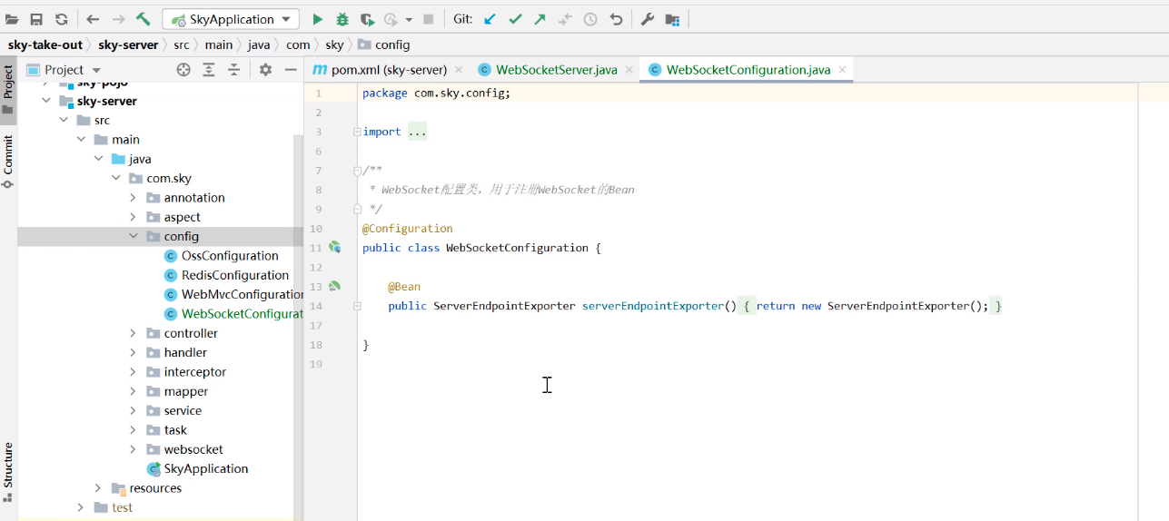Select the mapper package row
The image size is (1169, 521).
pyautogui.click(x=160, y=391)
